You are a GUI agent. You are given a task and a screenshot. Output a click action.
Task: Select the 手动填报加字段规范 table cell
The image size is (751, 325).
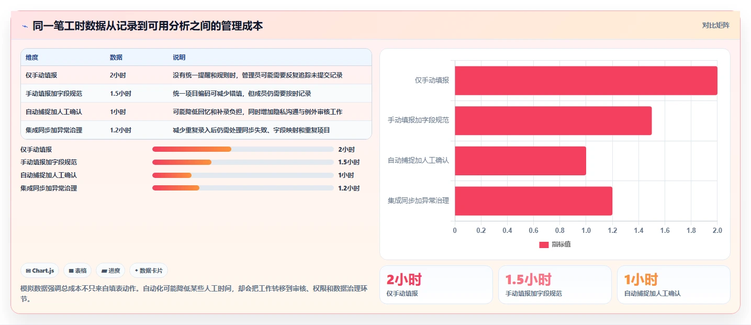point(63,94)
